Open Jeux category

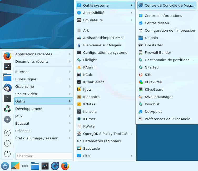(43, 116)
